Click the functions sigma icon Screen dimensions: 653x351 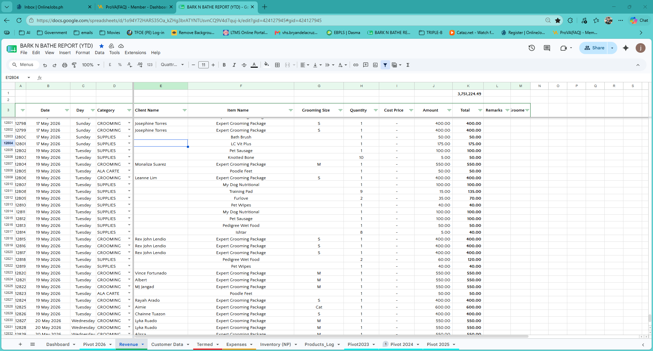(x=408, y=65)
